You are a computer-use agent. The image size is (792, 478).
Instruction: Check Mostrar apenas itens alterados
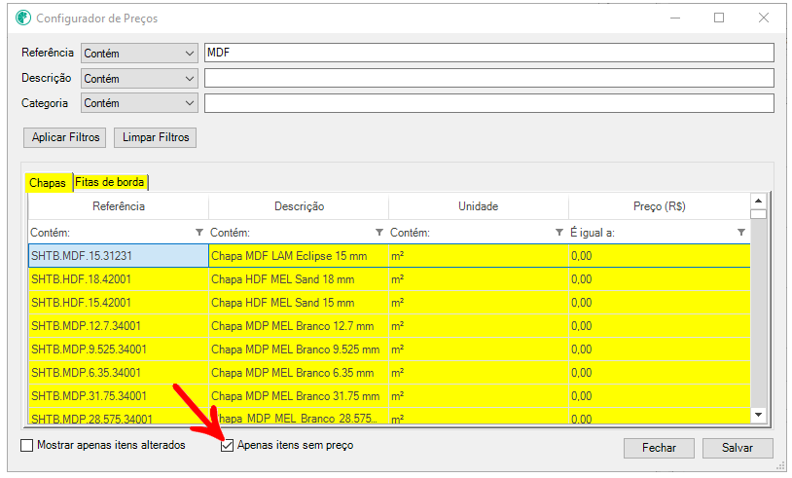(27, 445)
